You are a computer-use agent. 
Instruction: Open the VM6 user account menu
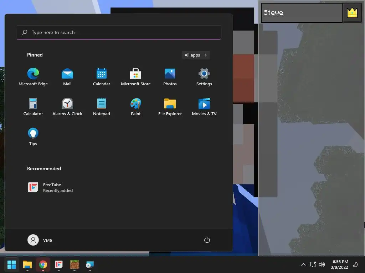click(40, 240)
